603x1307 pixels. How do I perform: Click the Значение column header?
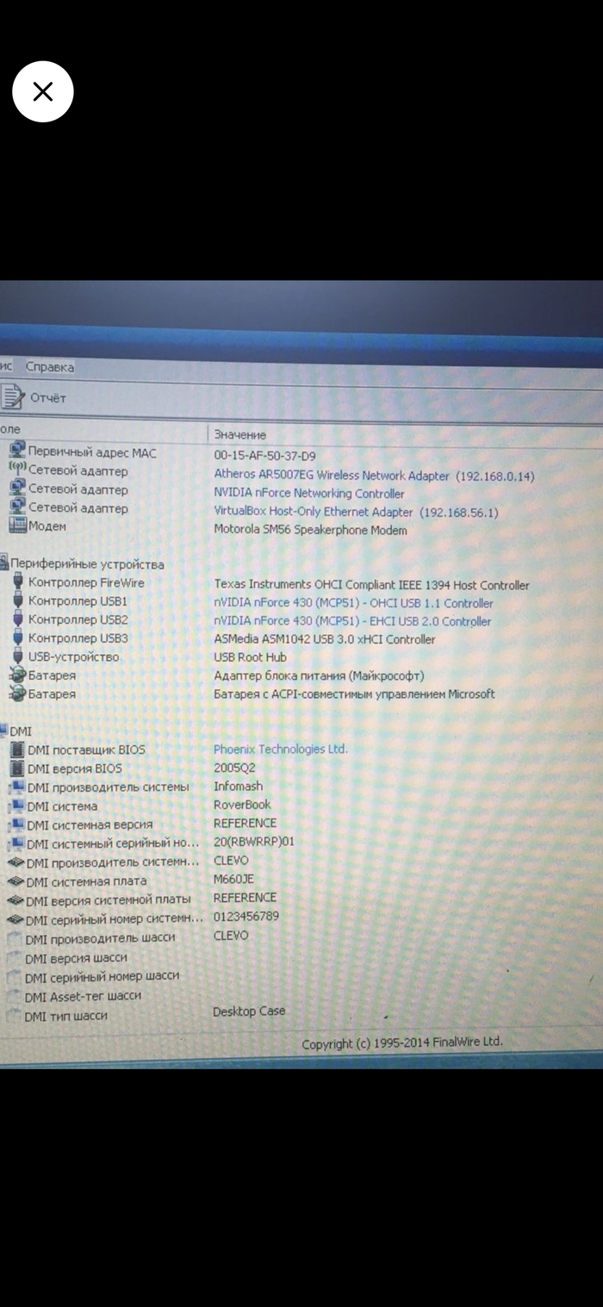click(240, 435)
